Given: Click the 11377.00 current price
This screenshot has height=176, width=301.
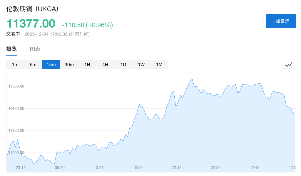Looking at the screenshot, I should [x=31, y=24].
